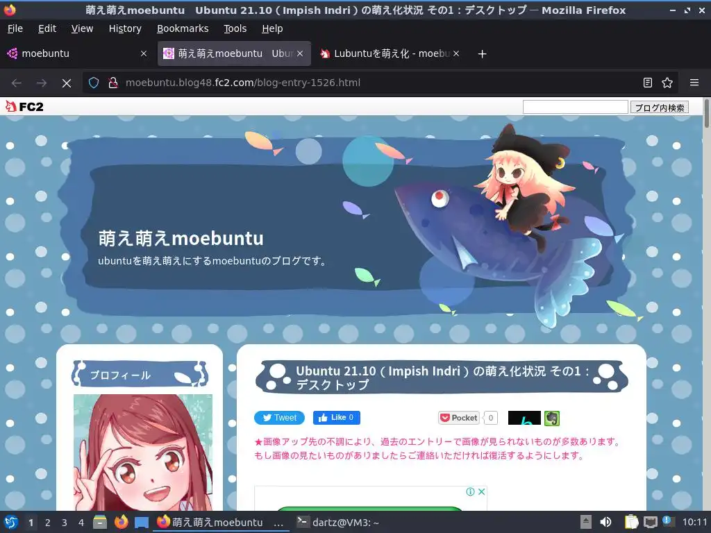Open the History menu
The image size is (711, 533).
[x=125, y=28]
